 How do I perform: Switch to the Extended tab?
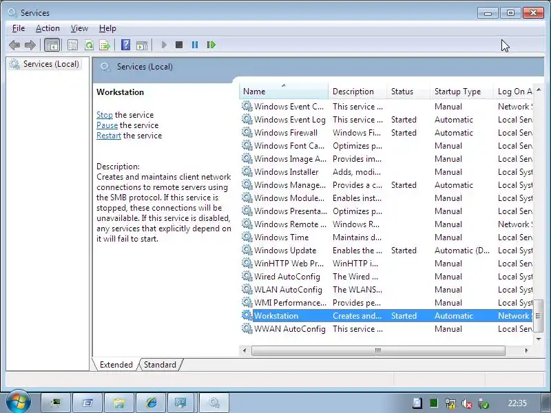pyautogui.click(x=116, y=365)
